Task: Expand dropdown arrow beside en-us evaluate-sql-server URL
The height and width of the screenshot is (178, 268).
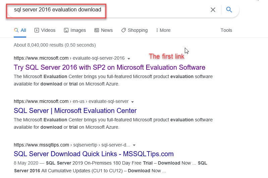Action: coord(132,102)
